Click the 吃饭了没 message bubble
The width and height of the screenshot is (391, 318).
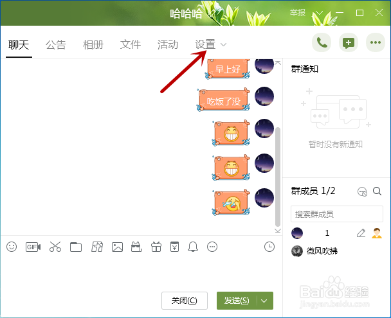(223, 100)
